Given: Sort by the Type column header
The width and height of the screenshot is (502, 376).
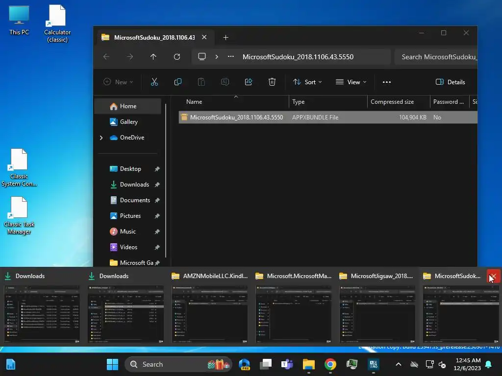Looking at the screenshot, I should [x=328, y=102].
